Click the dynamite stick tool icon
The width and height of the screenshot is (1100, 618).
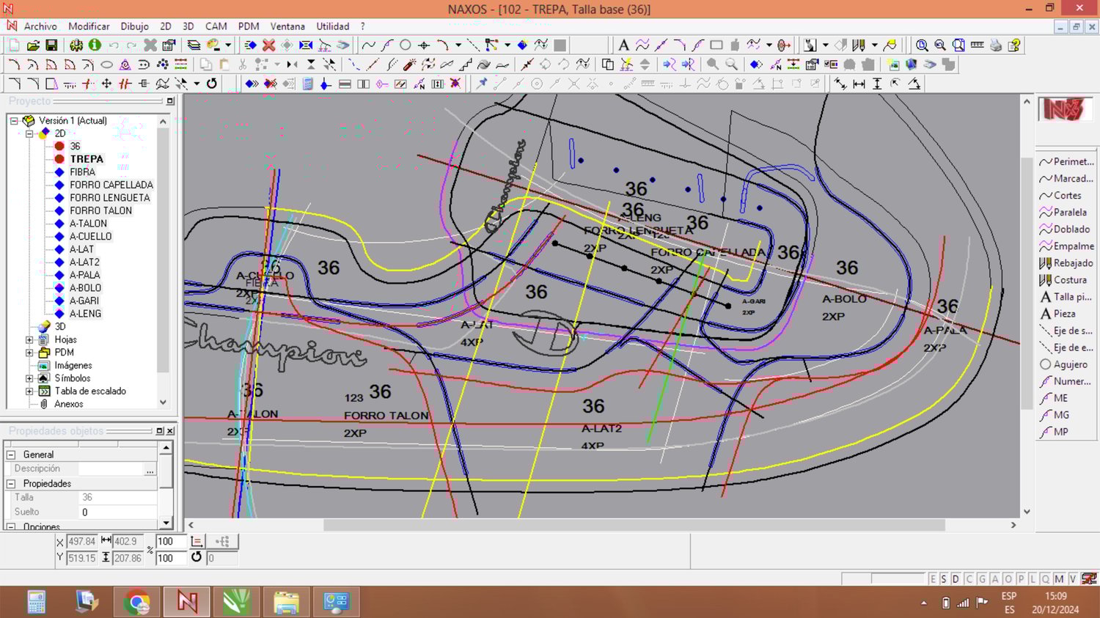[410, 65]
